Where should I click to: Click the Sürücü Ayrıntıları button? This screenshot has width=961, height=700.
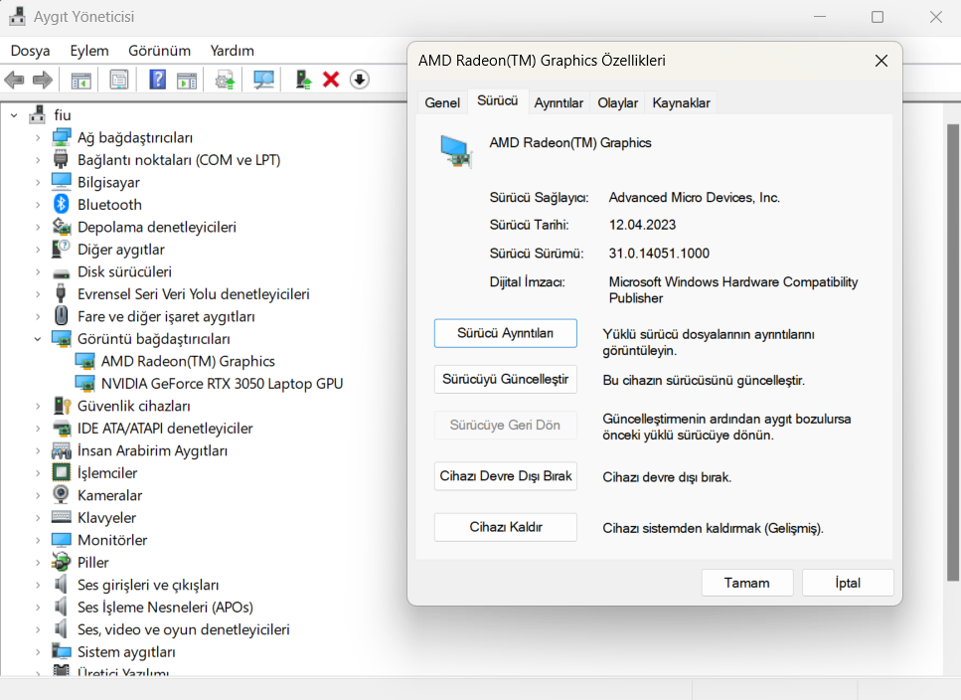click(506, 333)
